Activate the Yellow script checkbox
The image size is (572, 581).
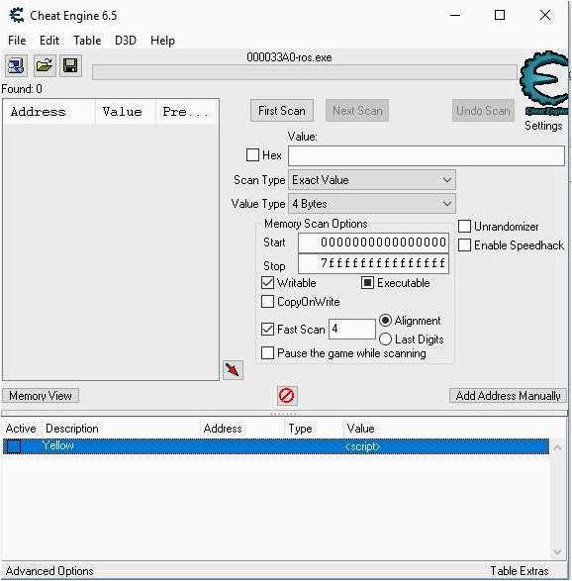coord(14,446)
